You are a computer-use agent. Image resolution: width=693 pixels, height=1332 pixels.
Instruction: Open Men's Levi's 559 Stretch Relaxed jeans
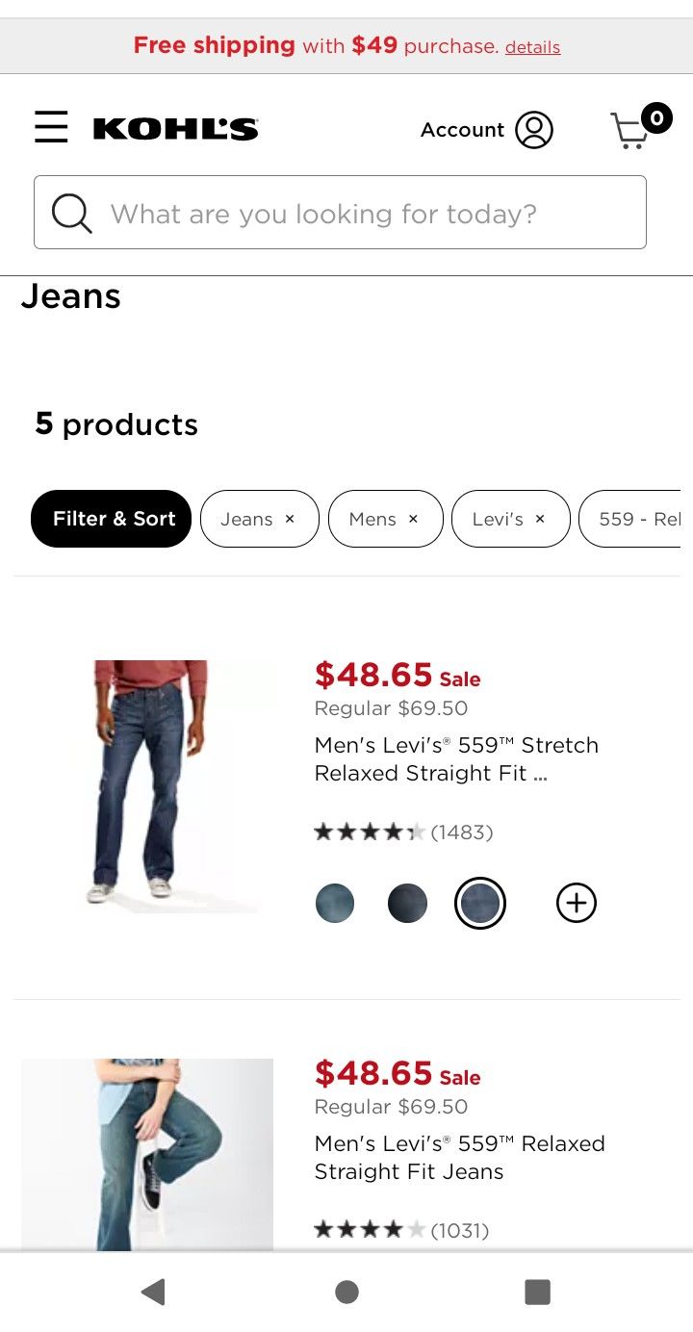pyautogui.click(x=456, y=758)
